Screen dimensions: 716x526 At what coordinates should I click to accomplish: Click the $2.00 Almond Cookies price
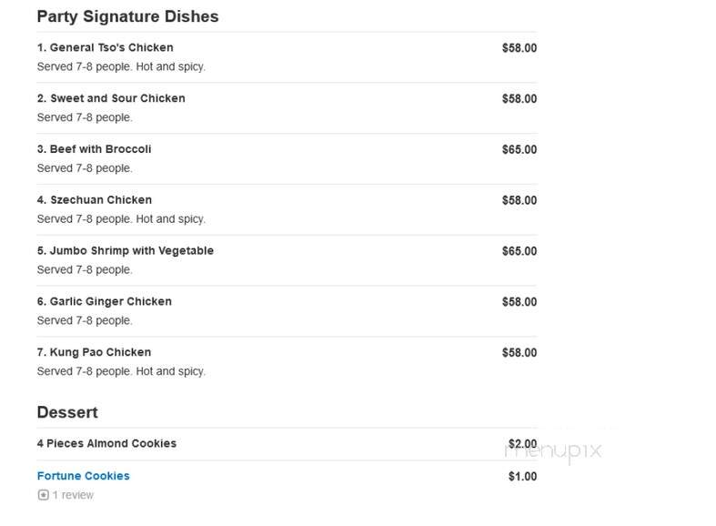[522, 444]
